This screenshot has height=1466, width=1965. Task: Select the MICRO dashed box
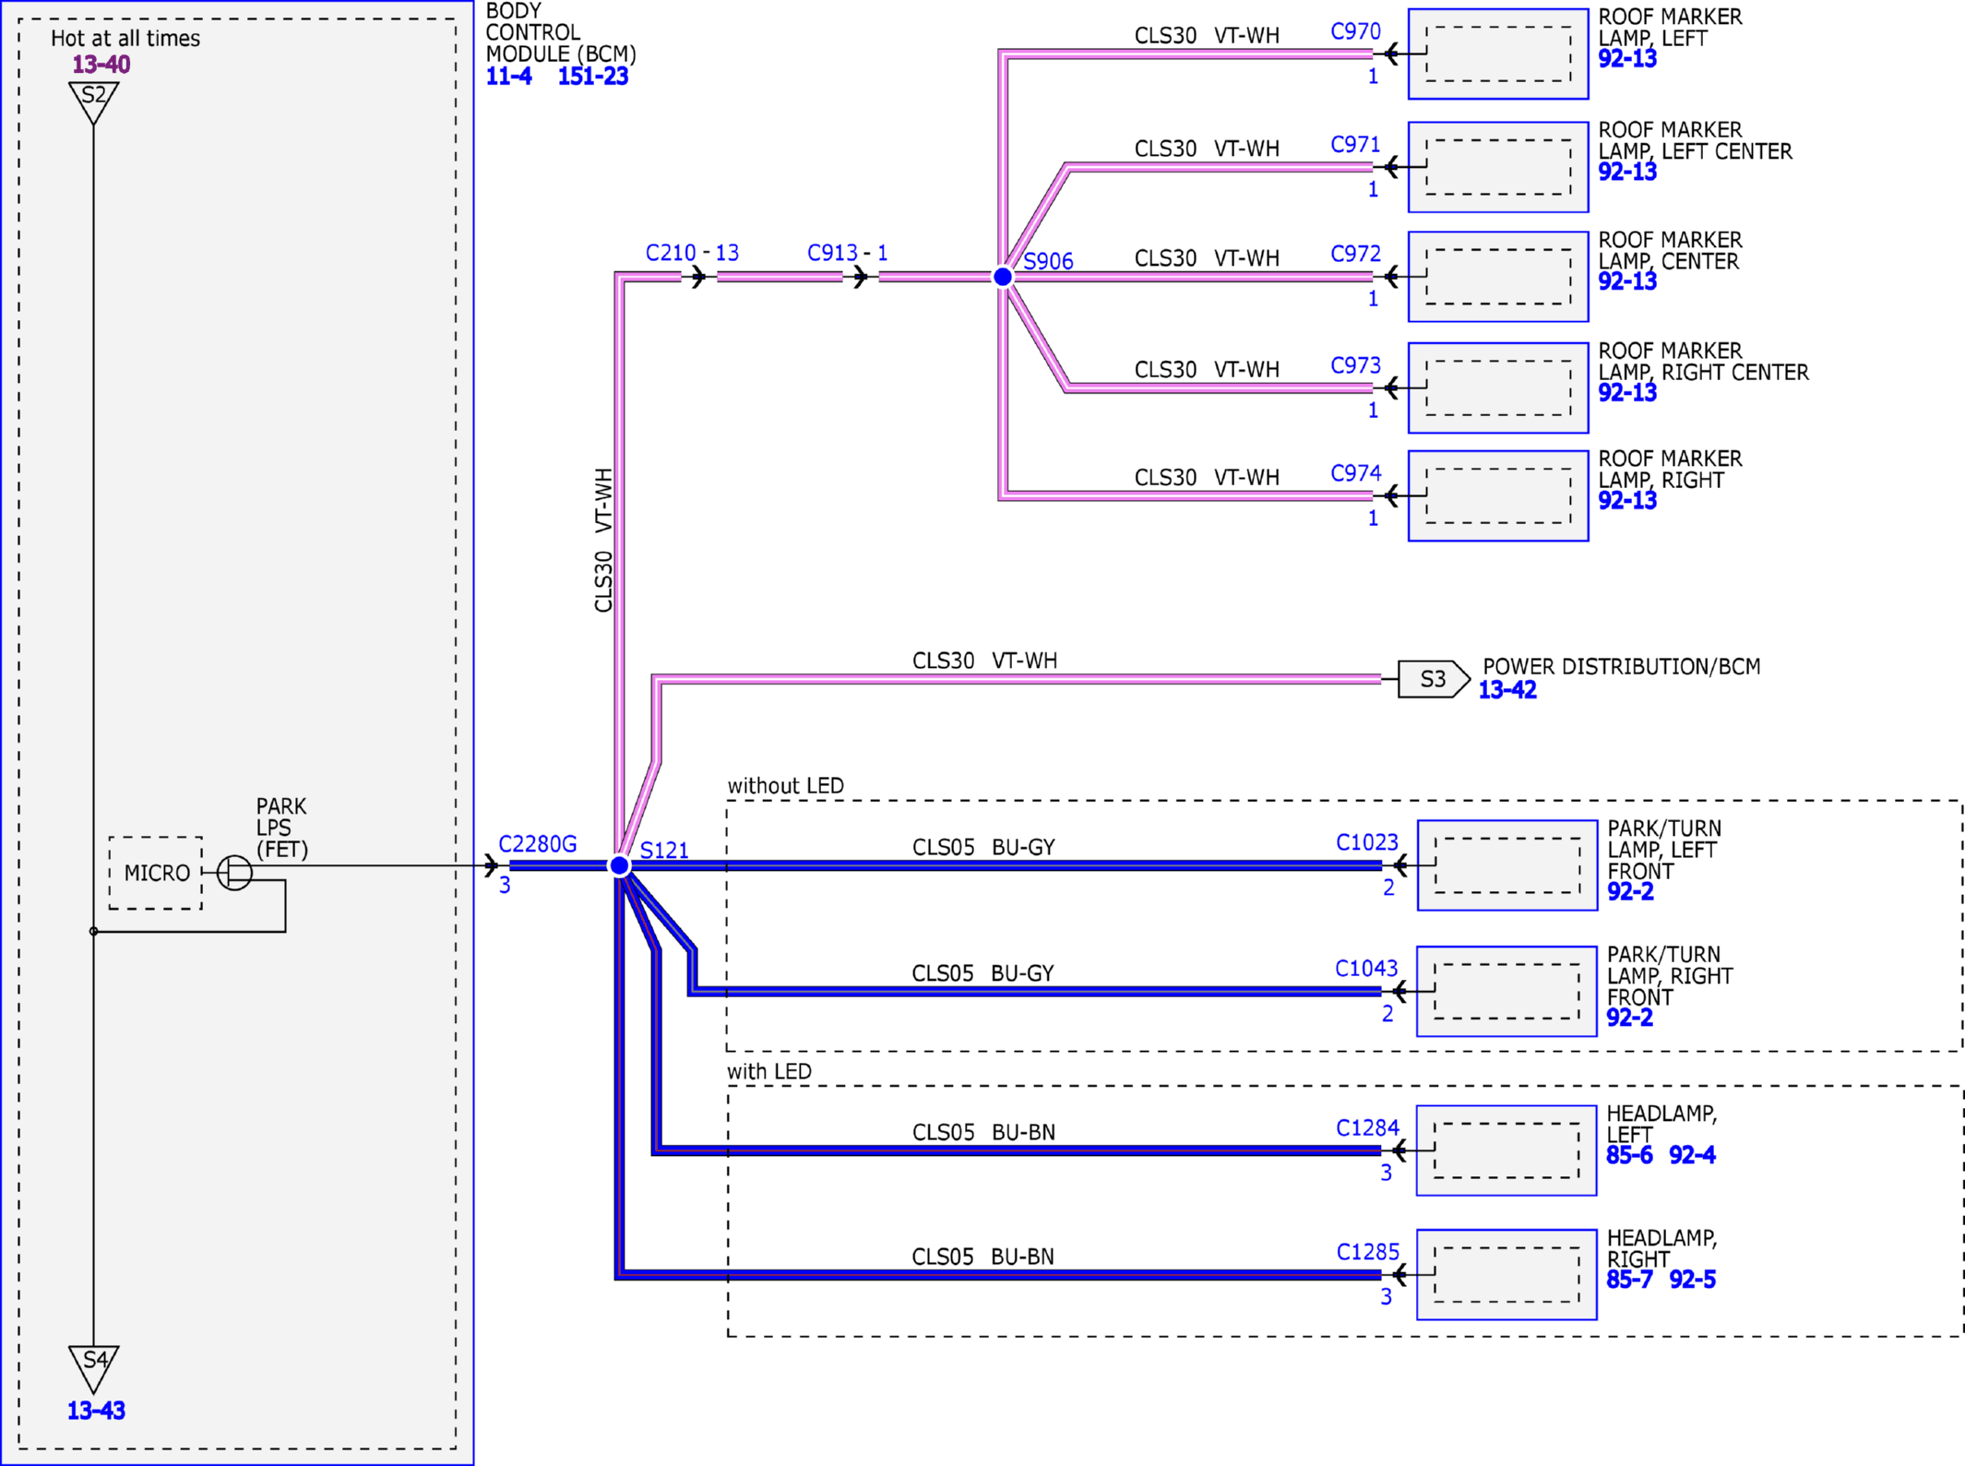point(156,873)
